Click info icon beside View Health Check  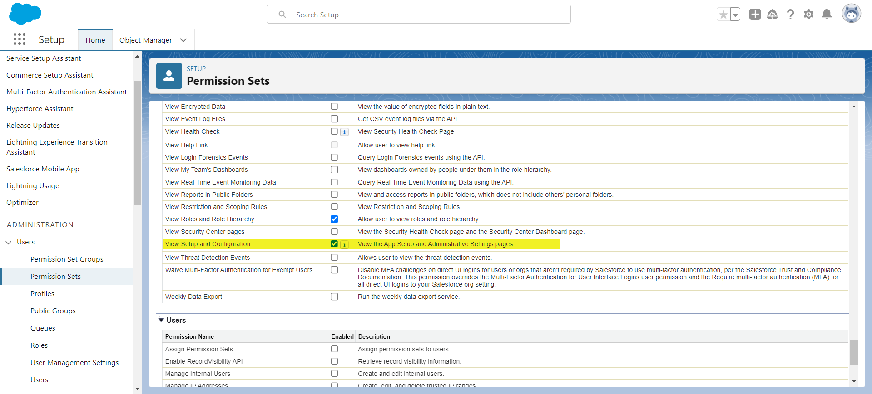pyautogui.click(x=345, y=132)
